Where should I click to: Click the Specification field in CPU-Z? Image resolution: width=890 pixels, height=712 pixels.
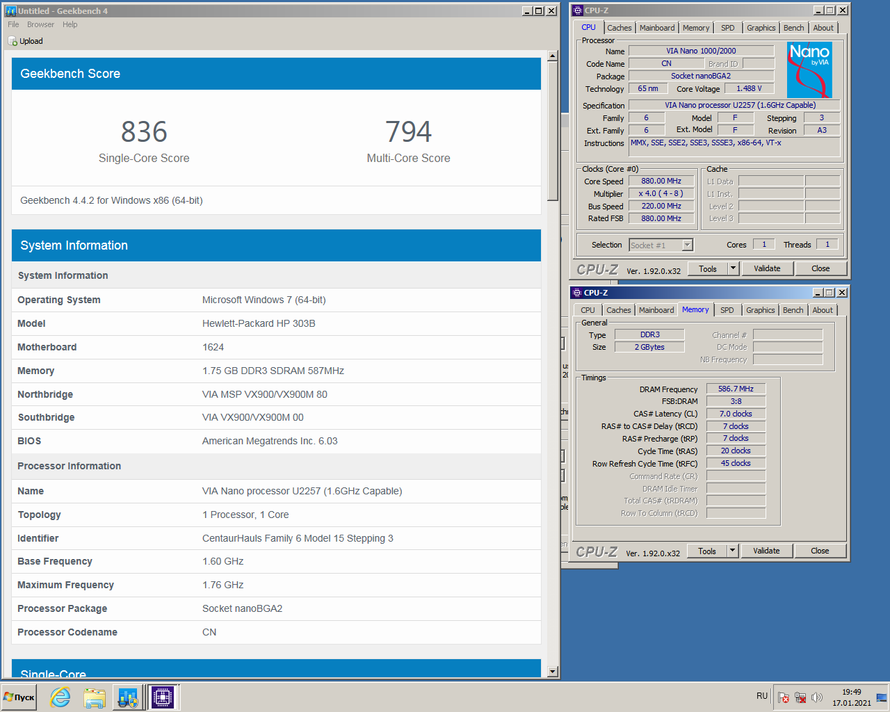coord(734,105)
